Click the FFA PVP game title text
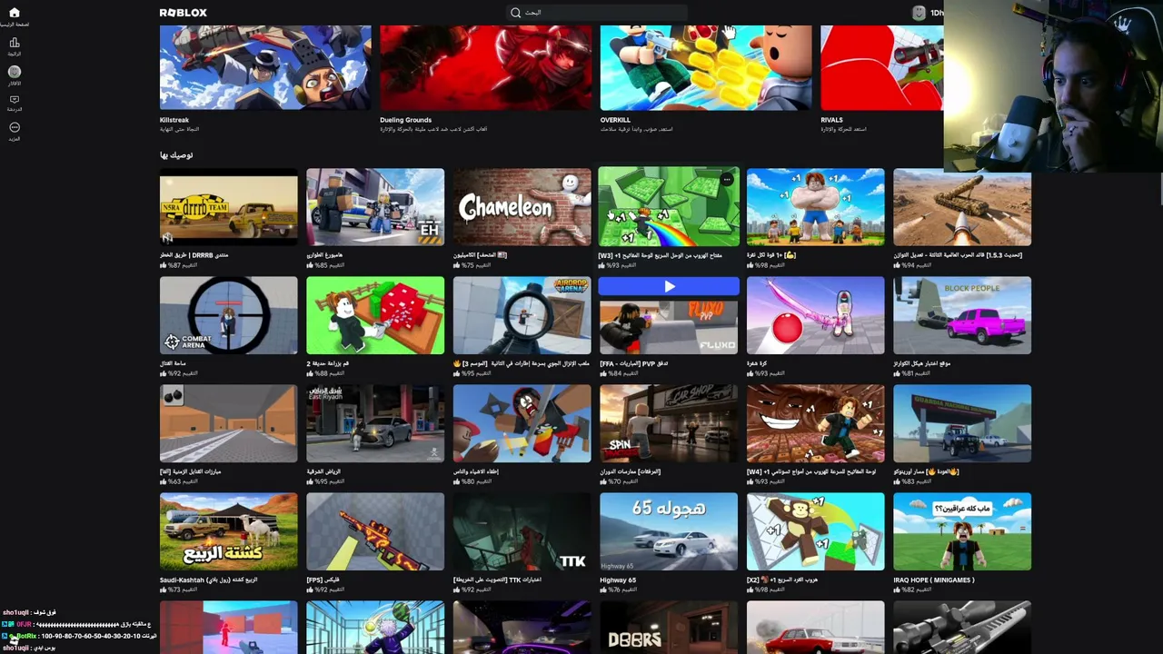This screenshot has width=1163, height=654. (x=633, y=363)
